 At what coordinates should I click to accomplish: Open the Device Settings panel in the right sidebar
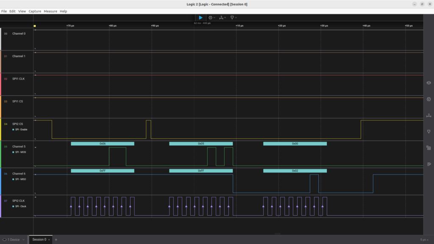pyautogui.click(x=429, y=83)
